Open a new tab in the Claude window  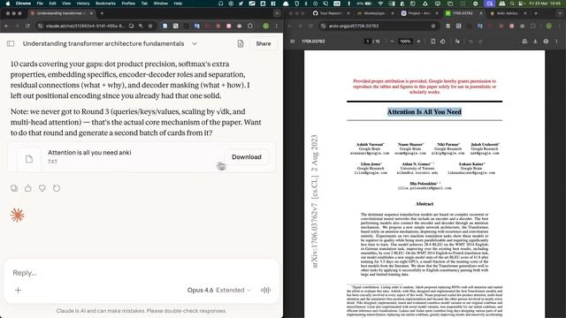[x=102, y=13]
